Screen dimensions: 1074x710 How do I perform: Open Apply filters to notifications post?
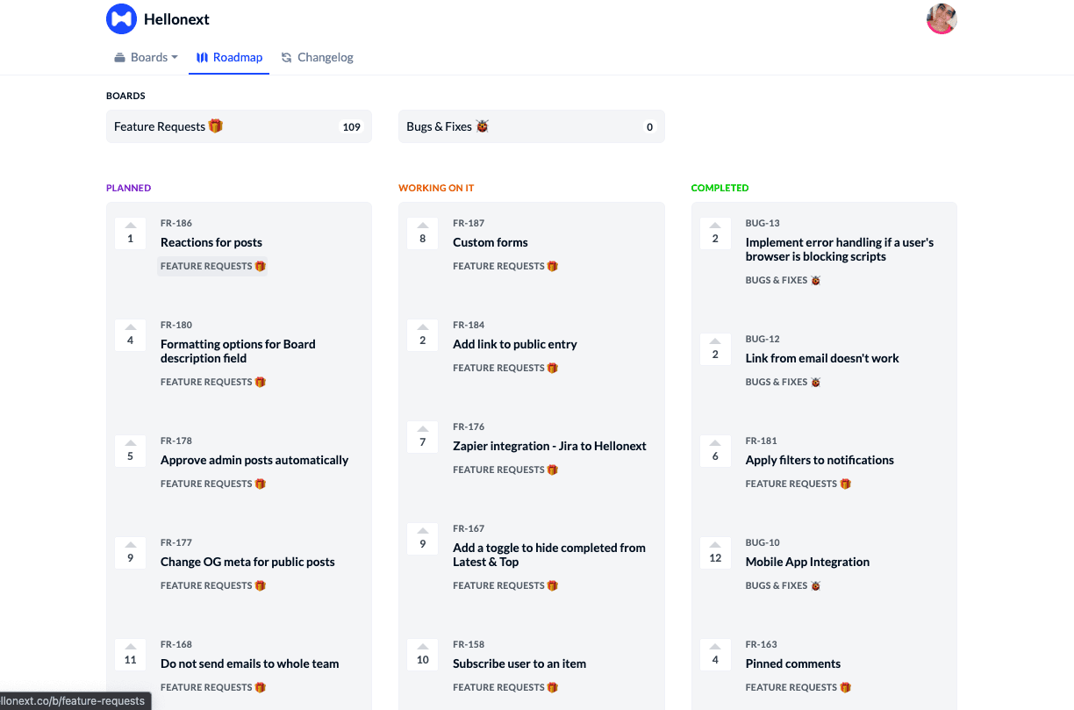pyautogui.click(x=820, y=460)
